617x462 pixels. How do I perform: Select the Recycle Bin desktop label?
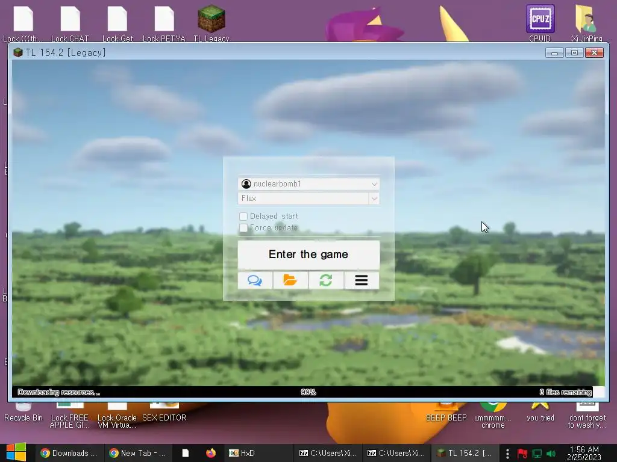pos(23,417)
